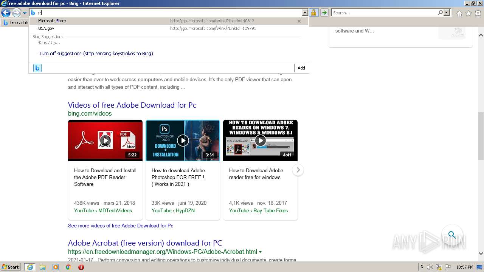Click the bing.com/videos link
Screen dimensions: 484x272
click(90, 113)
